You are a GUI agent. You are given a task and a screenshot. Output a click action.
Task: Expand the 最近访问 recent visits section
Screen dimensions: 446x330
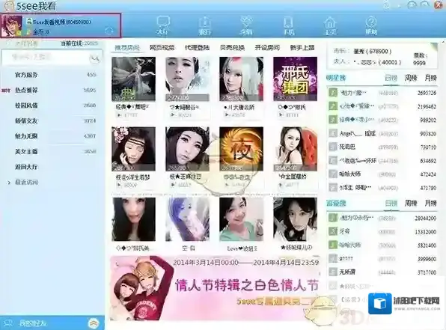pos(9,183)
